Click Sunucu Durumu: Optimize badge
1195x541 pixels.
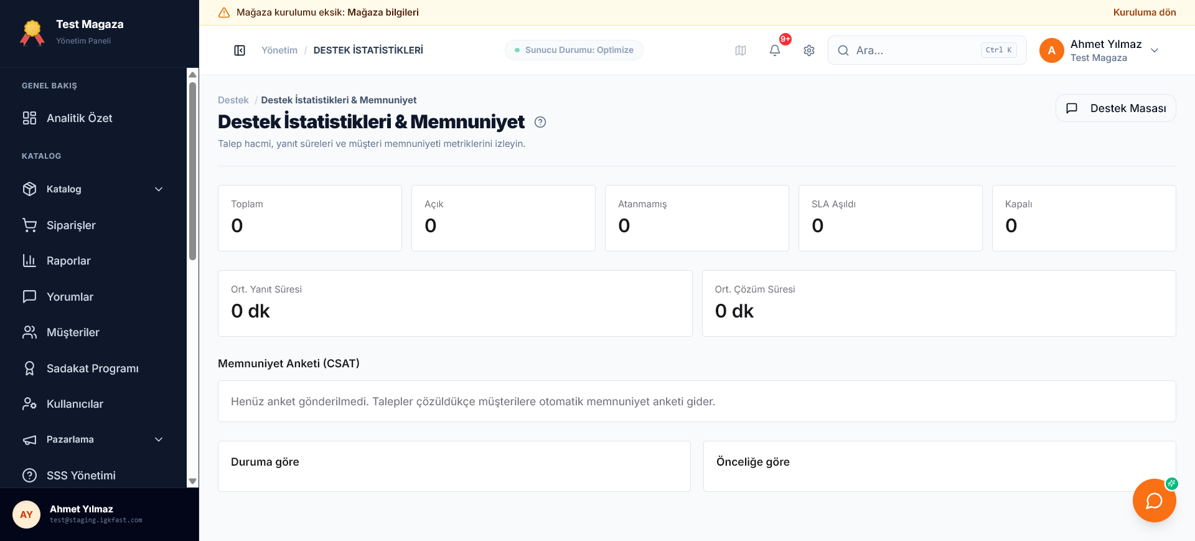(574, 50)
